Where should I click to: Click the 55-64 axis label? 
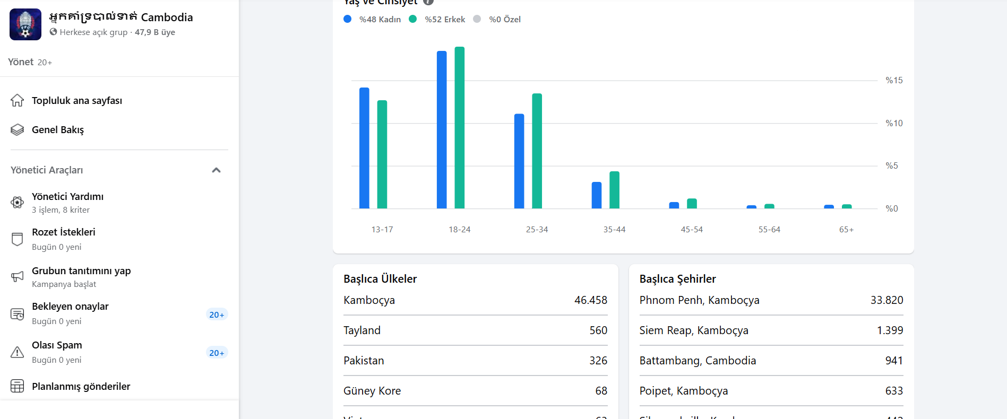769,230
